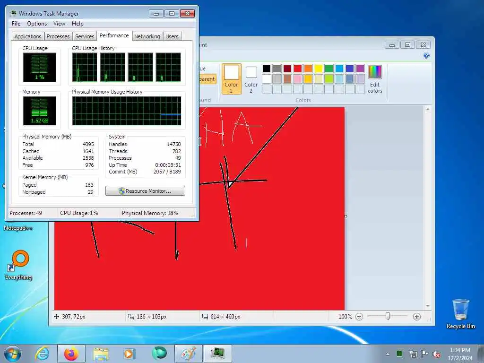Switch to the Networking tab
Viewport: 484px width, 363px height.
click(x=147, y=36)
